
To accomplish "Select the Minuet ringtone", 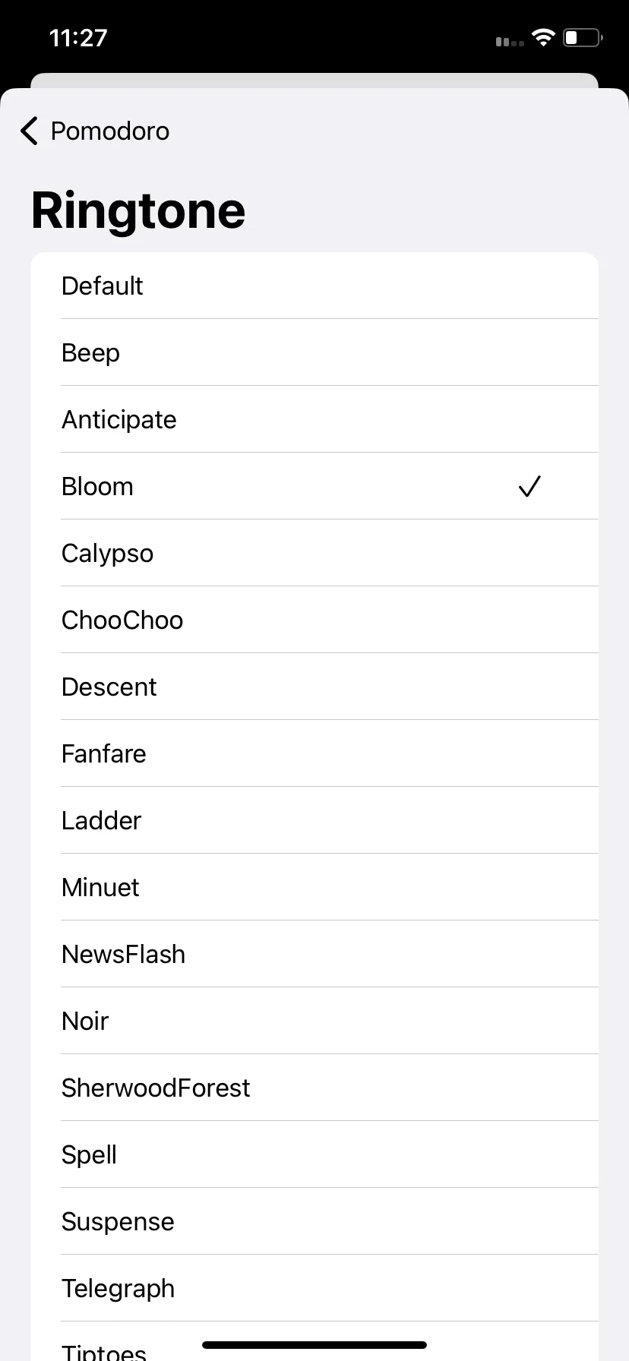I will click(x=314, y=887).
